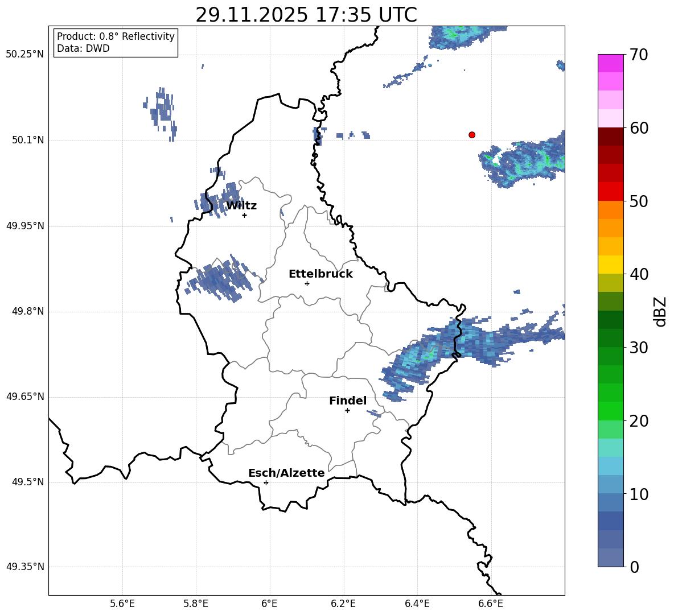Click the 6.6°E longitude tick label
The height and width of the screenshot is (615, 674).
coord(491,604)
